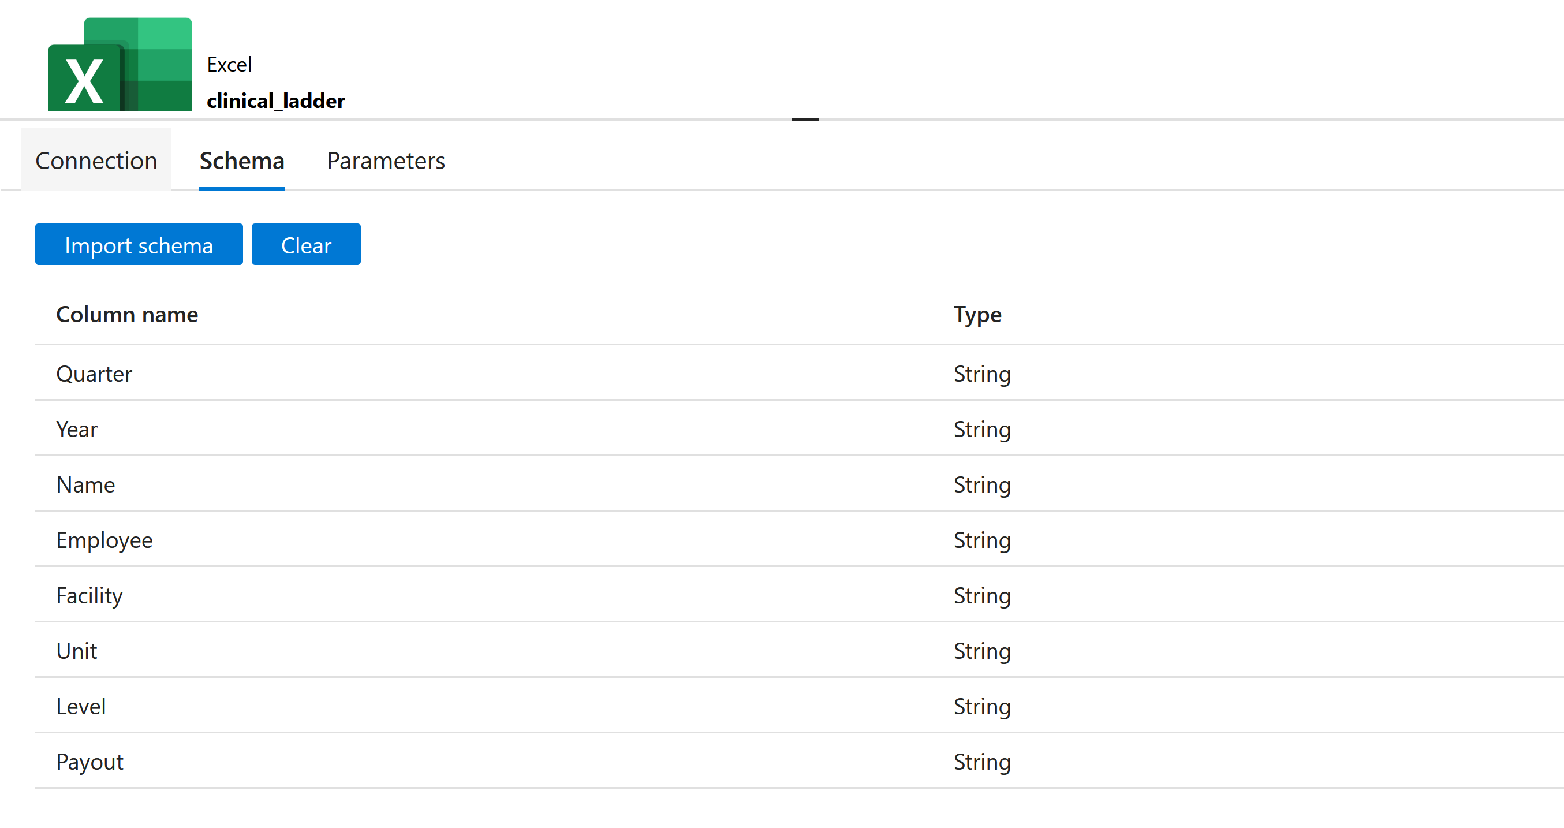Image resolution: width=1564 pixels, height=828 pixels.
Task: Select the Name column row
Action: [799, 484]
